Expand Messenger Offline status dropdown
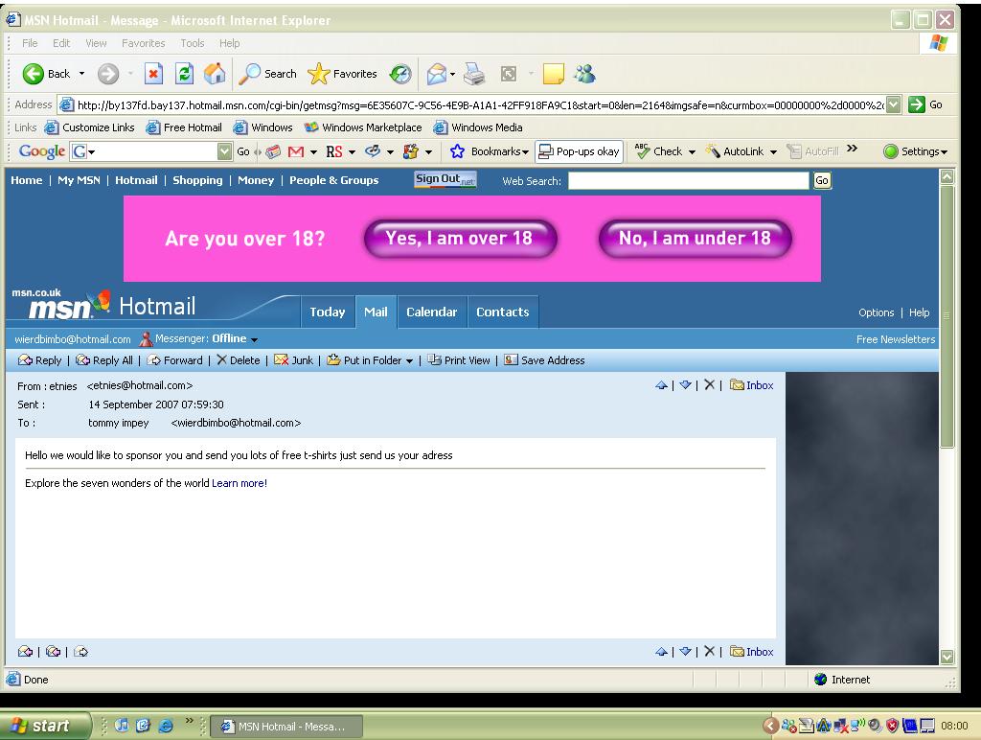Image resolution: width=981 pixels, height=740 pixels. pos(254,339)
